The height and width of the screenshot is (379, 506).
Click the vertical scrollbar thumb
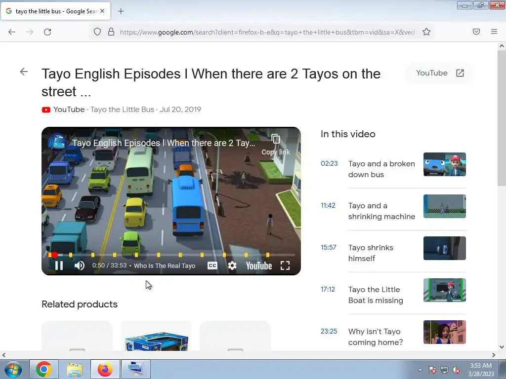click(502, 118)
